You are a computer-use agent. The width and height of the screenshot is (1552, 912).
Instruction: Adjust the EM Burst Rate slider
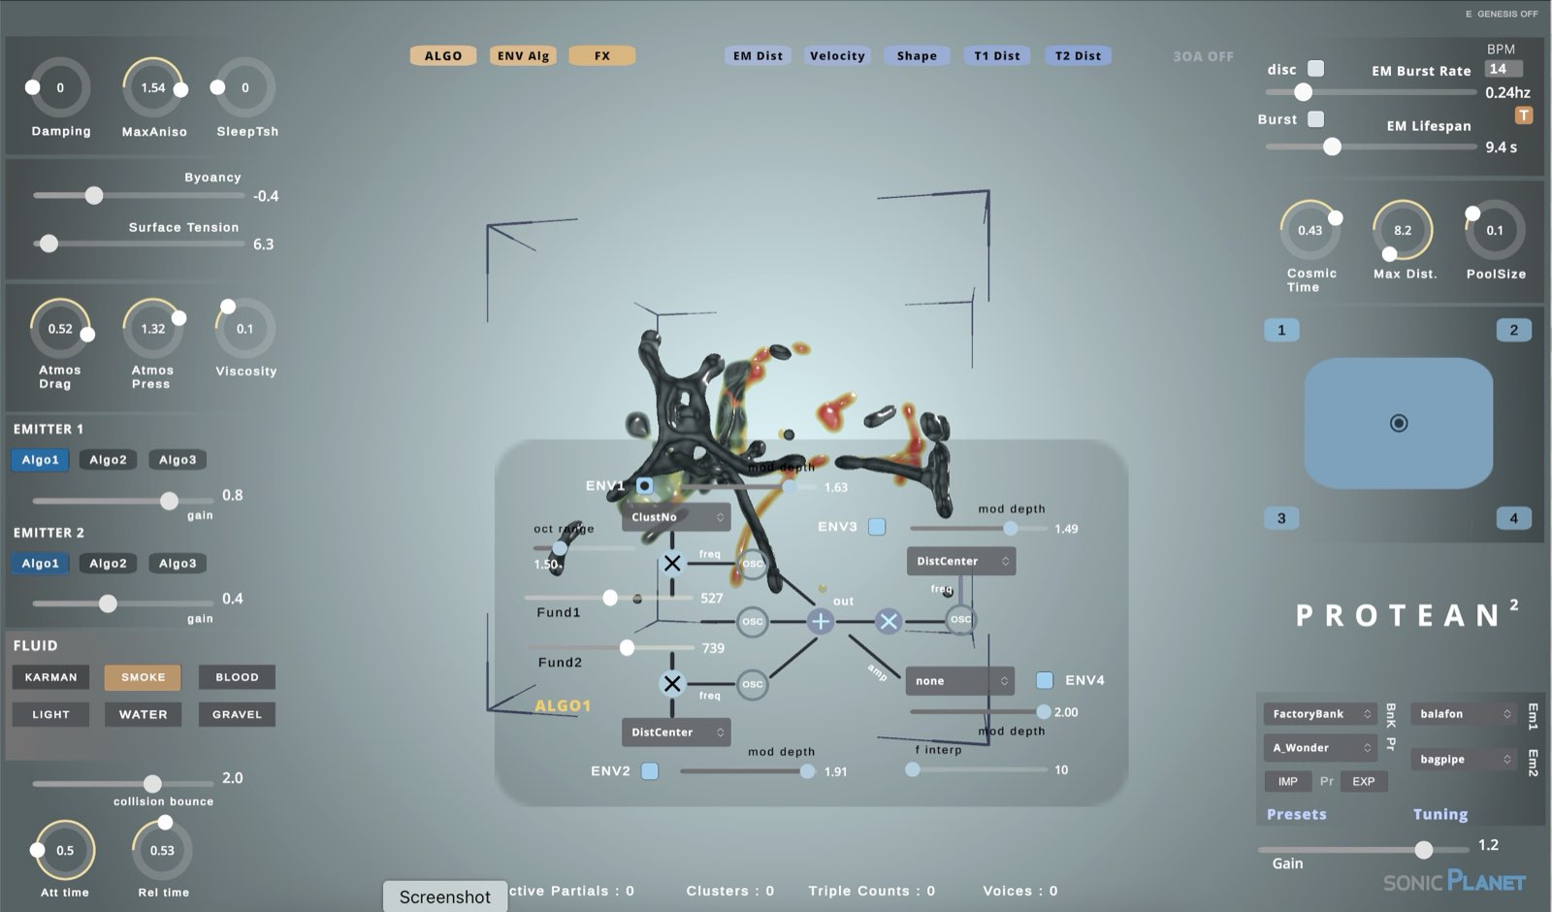[x=1371, y=92]
